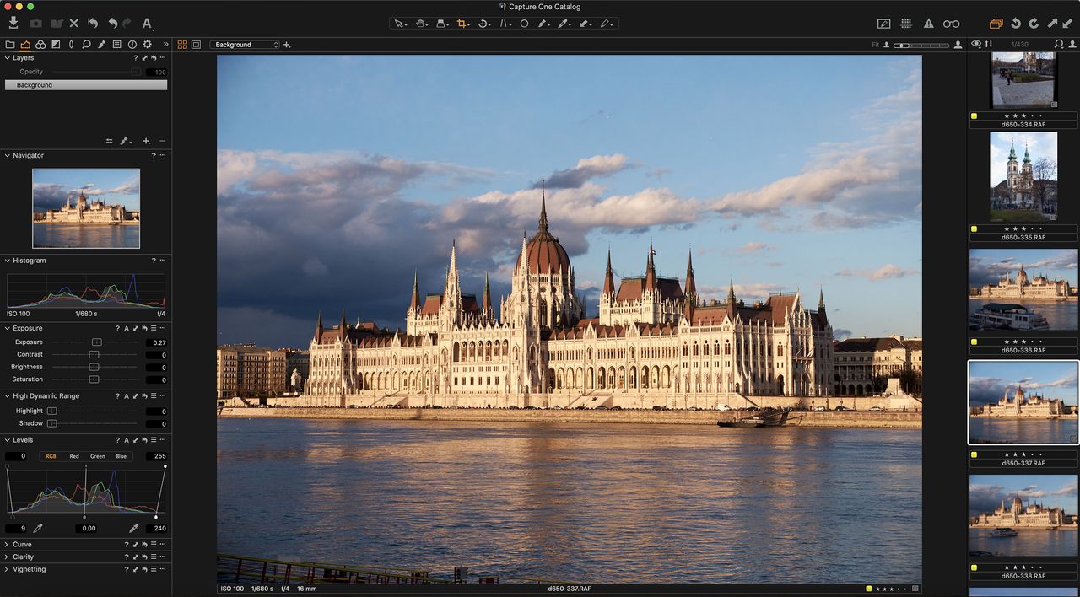Toggle browser visibility eye icon
1080x597 pixels.
[976, 44]
